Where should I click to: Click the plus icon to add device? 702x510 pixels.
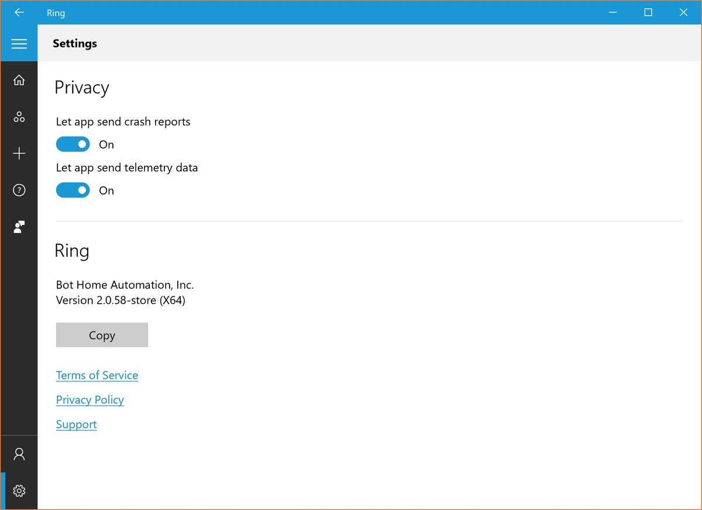(x=19, y=154)
